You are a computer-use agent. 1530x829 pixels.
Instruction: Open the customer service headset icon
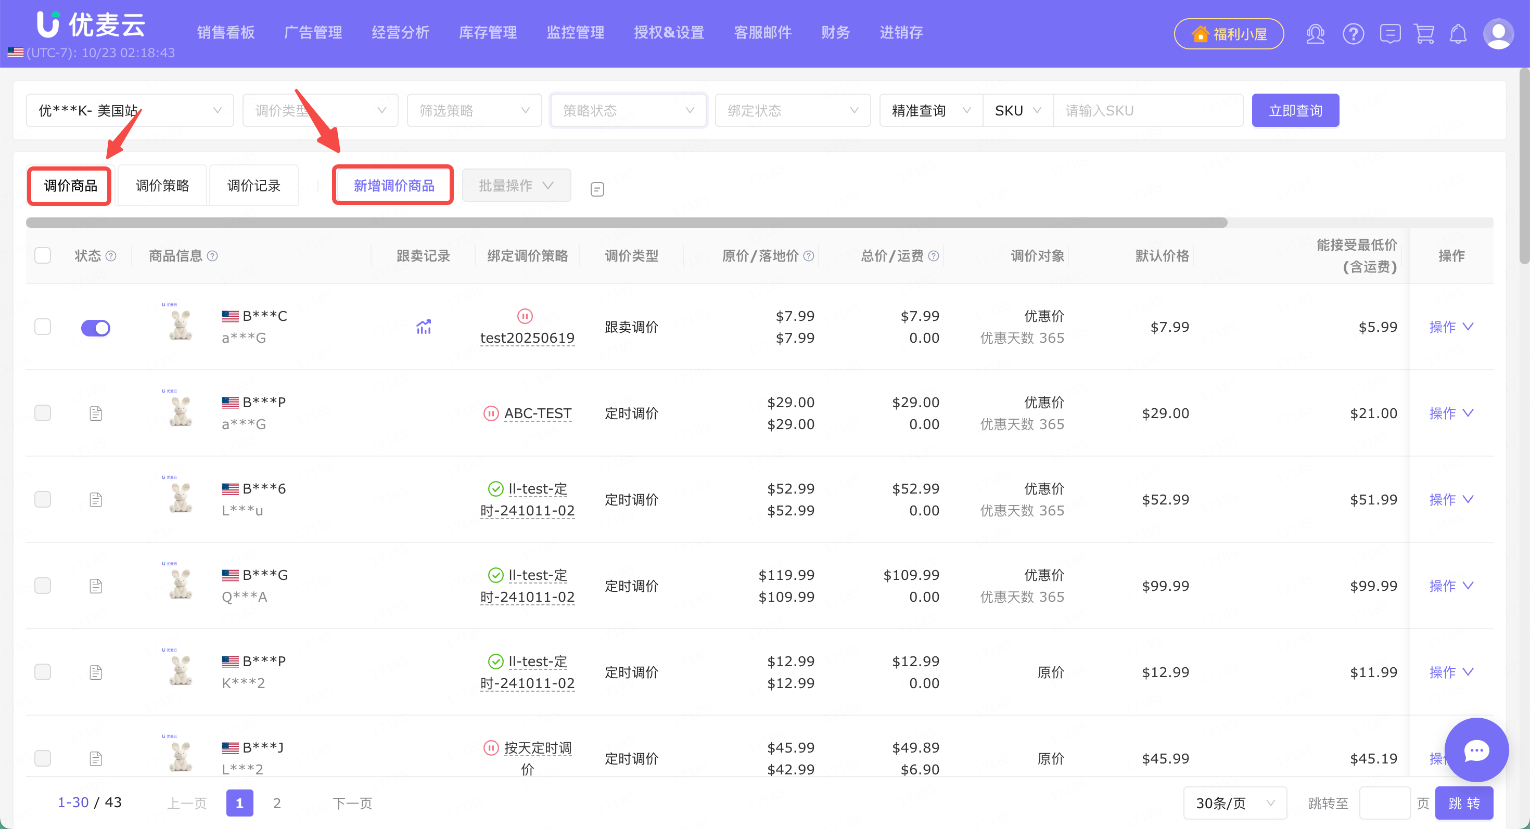[x=1315, y=34]
